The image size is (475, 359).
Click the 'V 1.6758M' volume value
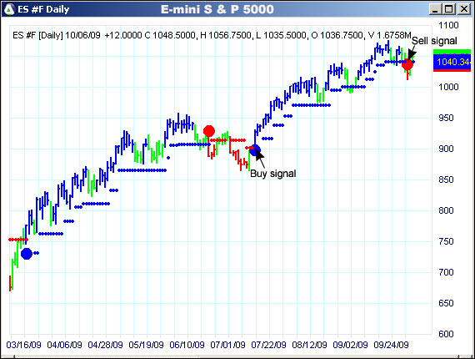pos(389,35)
